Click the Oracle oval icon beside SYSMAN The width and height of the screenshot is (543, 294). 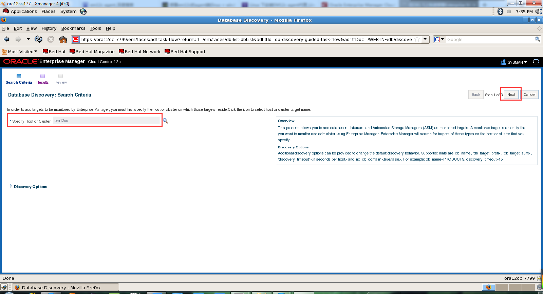(x=536, y=61)
